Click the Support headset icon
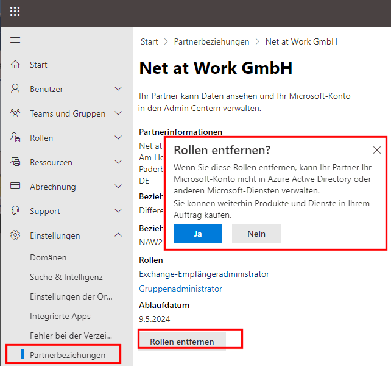 tap(15, 210)
